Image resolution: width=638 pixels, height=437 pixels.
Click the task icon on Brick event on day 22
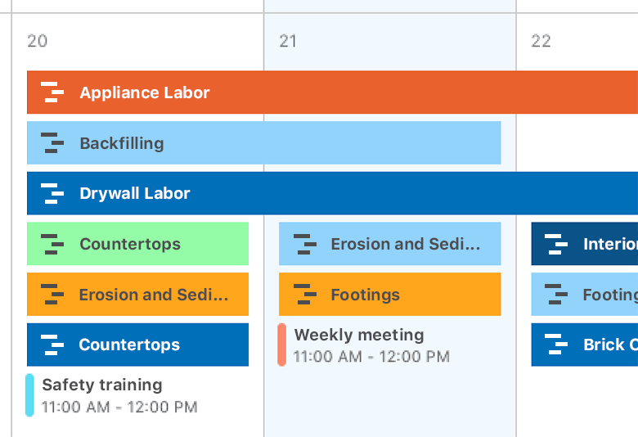point(556,345)
